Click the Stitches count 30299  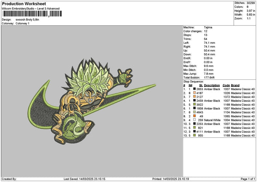(251, 3)
